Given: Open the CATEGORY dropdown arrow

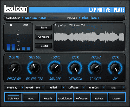Looking at the screenshot, I should click(x=23, y=18).
